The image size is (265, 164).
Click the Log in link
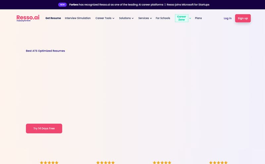click(228, 18)
